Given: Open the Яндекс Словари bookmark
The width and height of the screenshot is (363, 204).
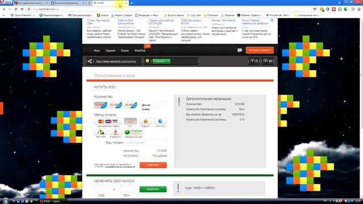Looking at the screenshot, I should (122, 15).
